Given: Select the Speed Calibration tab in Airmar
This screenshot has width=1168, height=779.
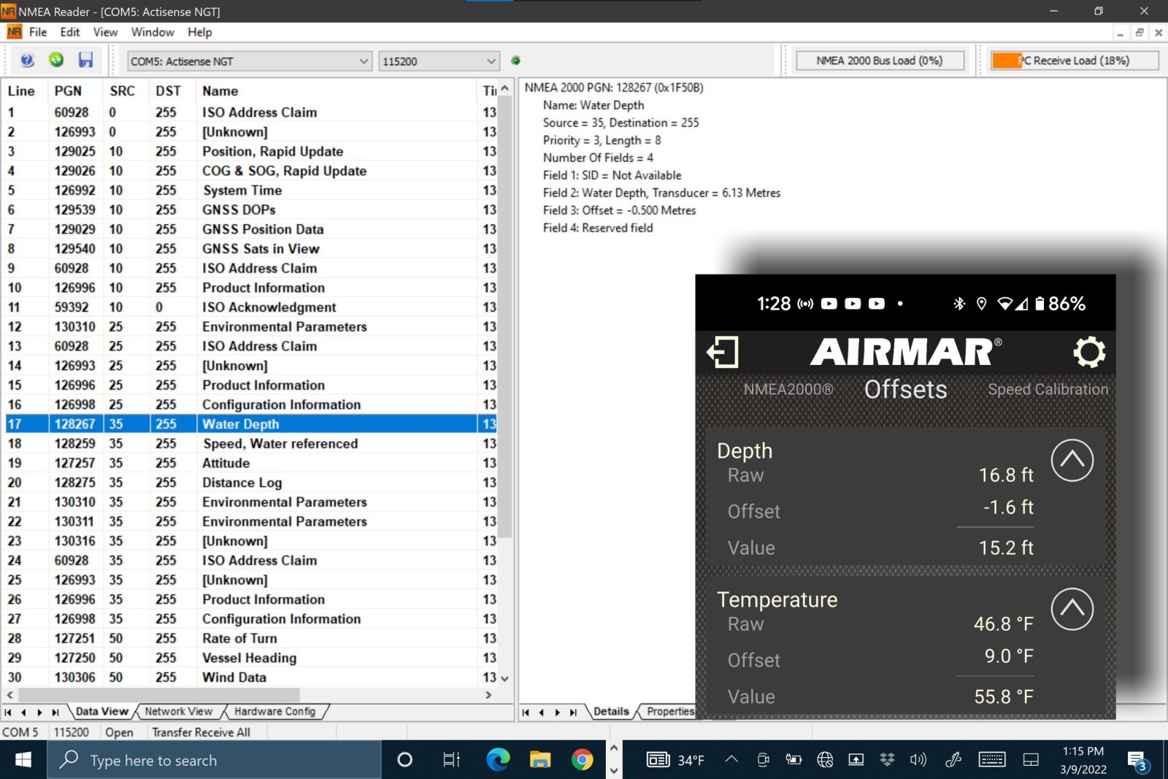Looking at the screenshot, I should coord(1048,390).
